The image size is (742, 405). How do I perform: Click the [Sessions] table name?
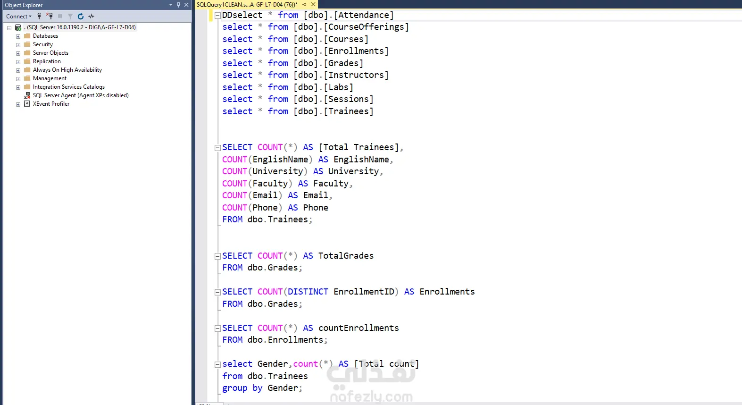tap(349, 99)
